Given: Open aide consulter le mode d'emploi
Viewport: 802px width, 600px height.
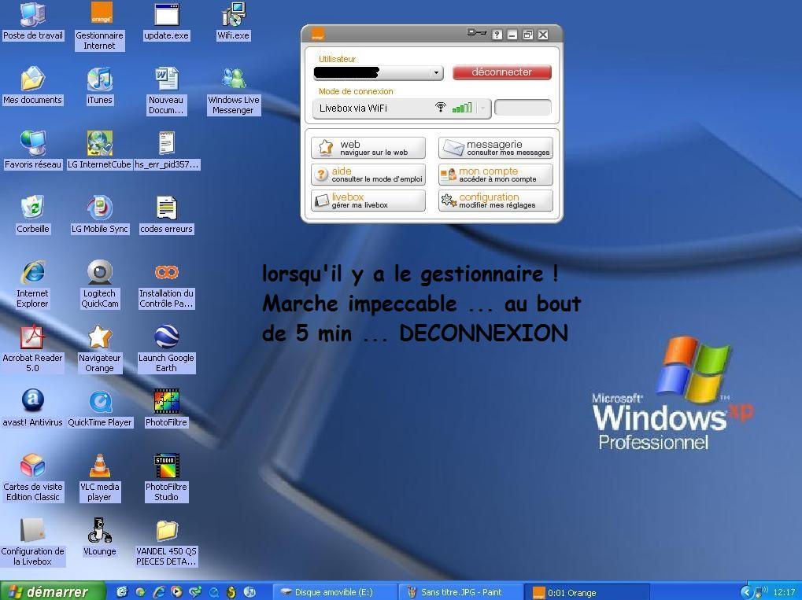Looking at the screenshot, I should pyautogui.click(x=368, y=175).
